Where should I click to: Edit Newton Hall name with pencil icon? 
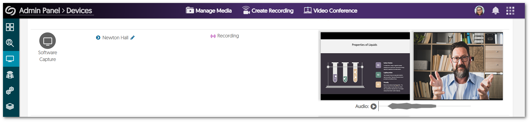(x=133, y=38)
